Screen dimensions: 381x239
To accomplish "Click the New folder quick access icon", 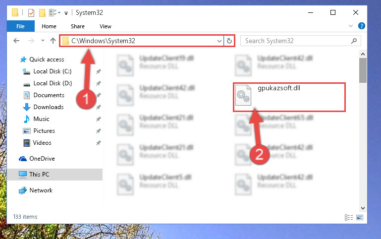I will [42, 12].
